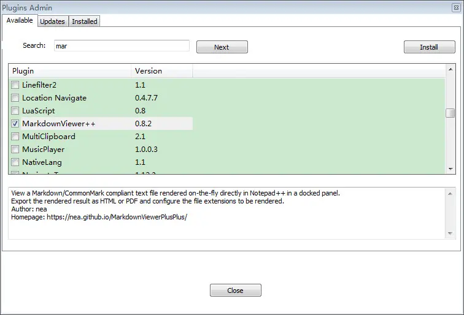Click description box scroll down arrow

point(450,233)
